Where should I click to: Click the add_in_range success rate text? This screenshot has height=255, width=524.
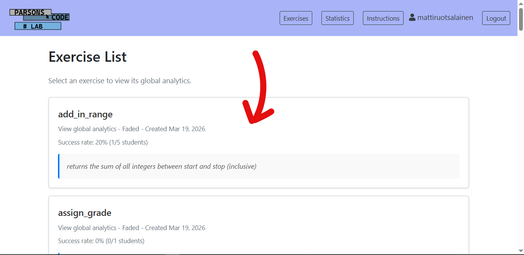(x=103, y=142)
